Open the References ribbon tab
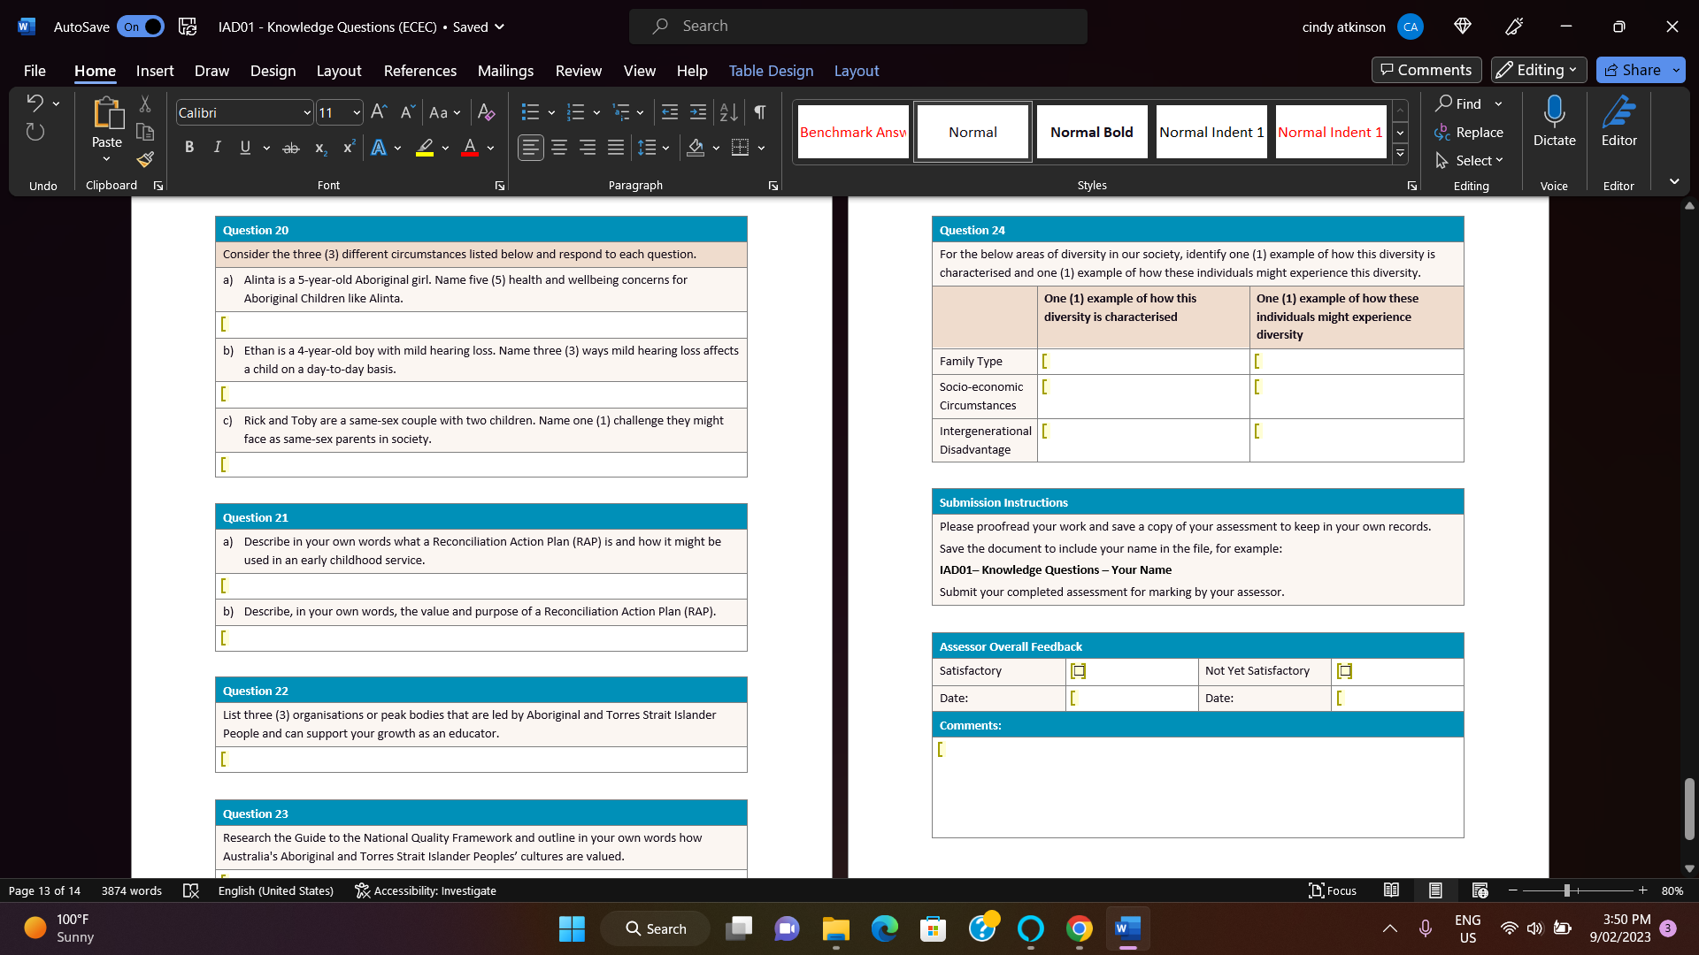 [x=419, y=71]
